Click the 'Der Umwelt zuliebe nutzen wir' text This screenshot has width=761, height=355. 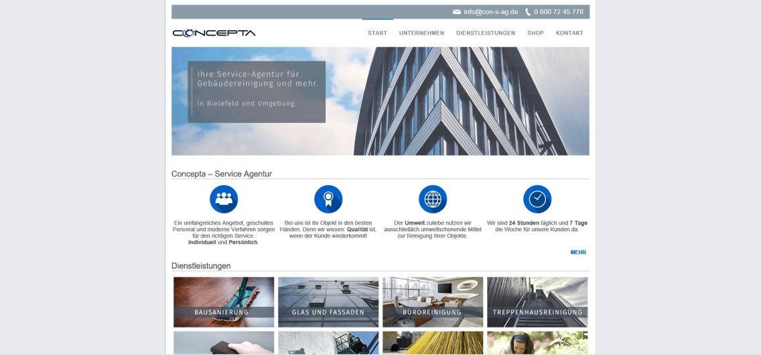click(x=433, y=223)
